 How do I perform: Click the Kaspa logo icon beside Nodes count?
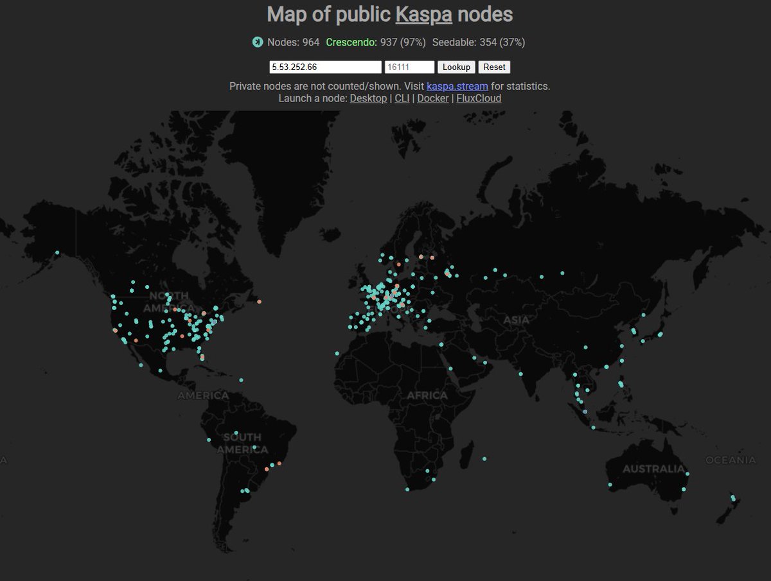[x=258, y=42]
